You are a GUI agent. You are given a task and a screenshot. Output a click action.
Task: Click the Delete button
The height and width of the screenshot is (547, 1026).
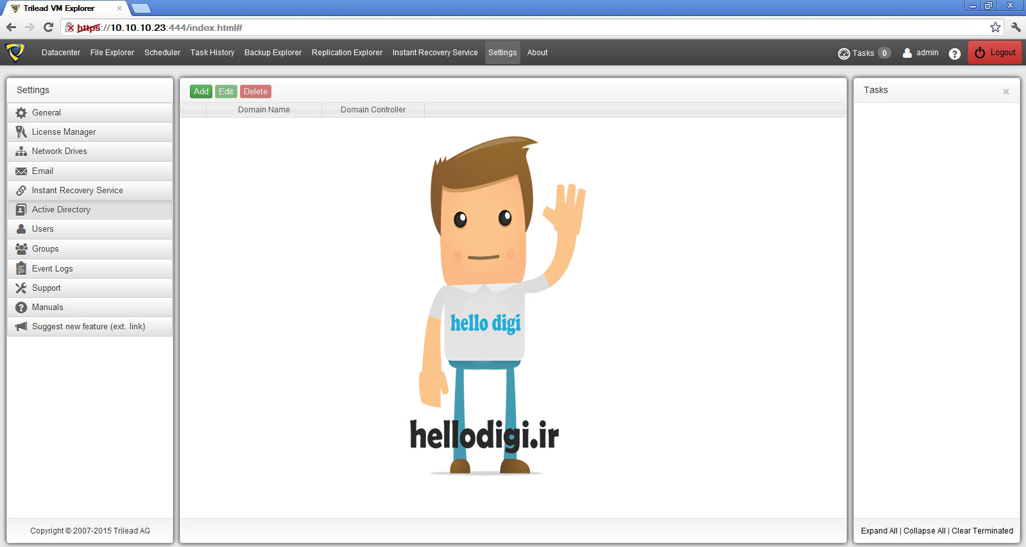(255, 92)
